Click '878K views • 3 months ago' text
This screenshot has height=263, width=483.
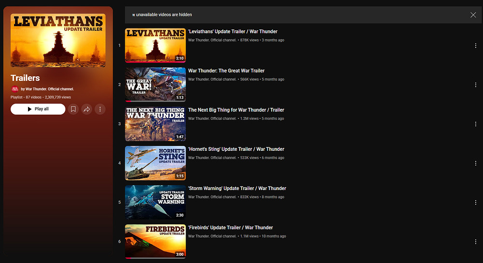(x=262, y=40)
